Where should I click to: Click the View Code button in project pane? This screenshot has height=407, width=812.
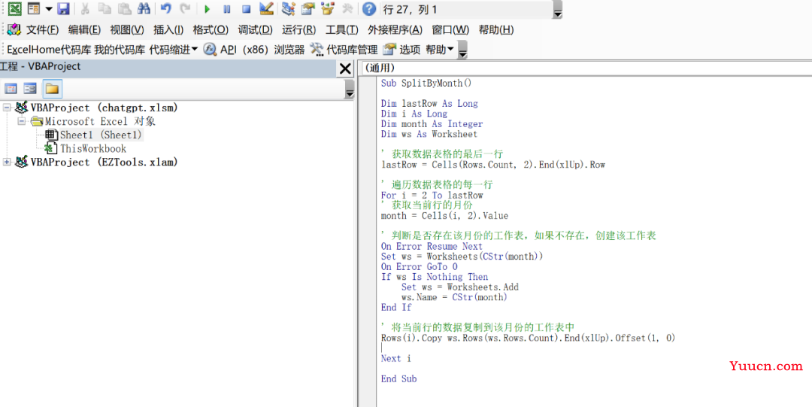pyautogui.click(x=11, y=88)
